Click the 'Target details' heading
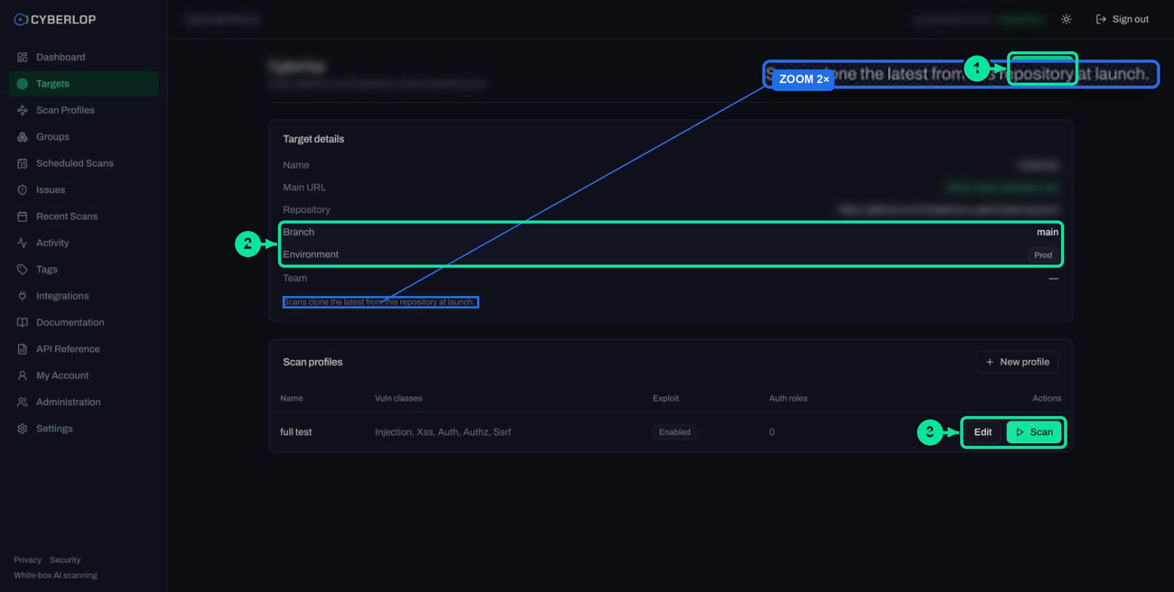 click(314, 139)
